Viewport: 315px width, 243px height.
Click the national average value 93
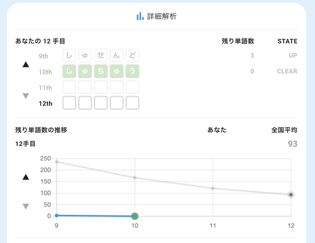tap(292, 144)
